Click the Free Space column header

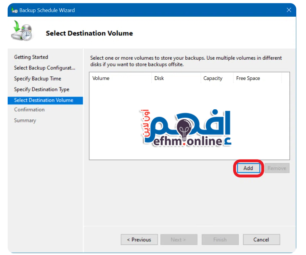tap(248, 78)
